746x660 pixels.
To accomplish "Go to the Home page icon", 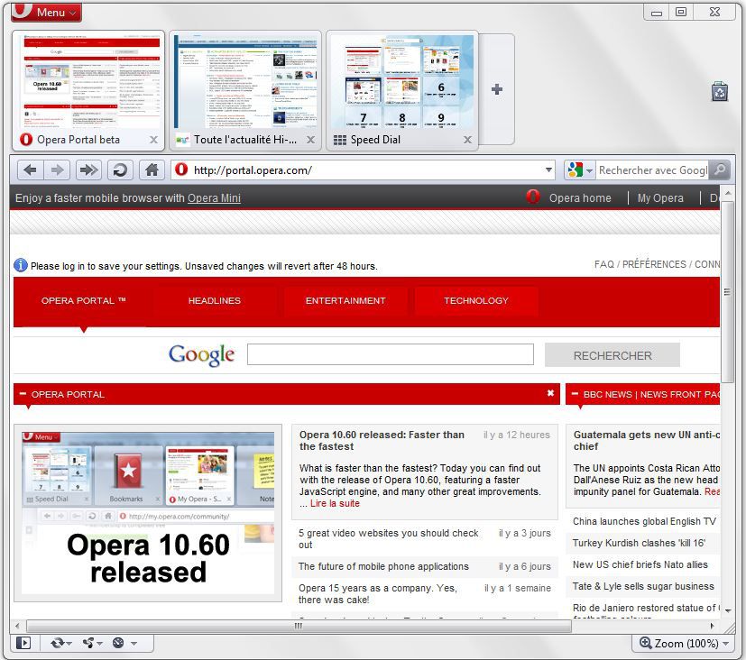I will click(152, 170).
